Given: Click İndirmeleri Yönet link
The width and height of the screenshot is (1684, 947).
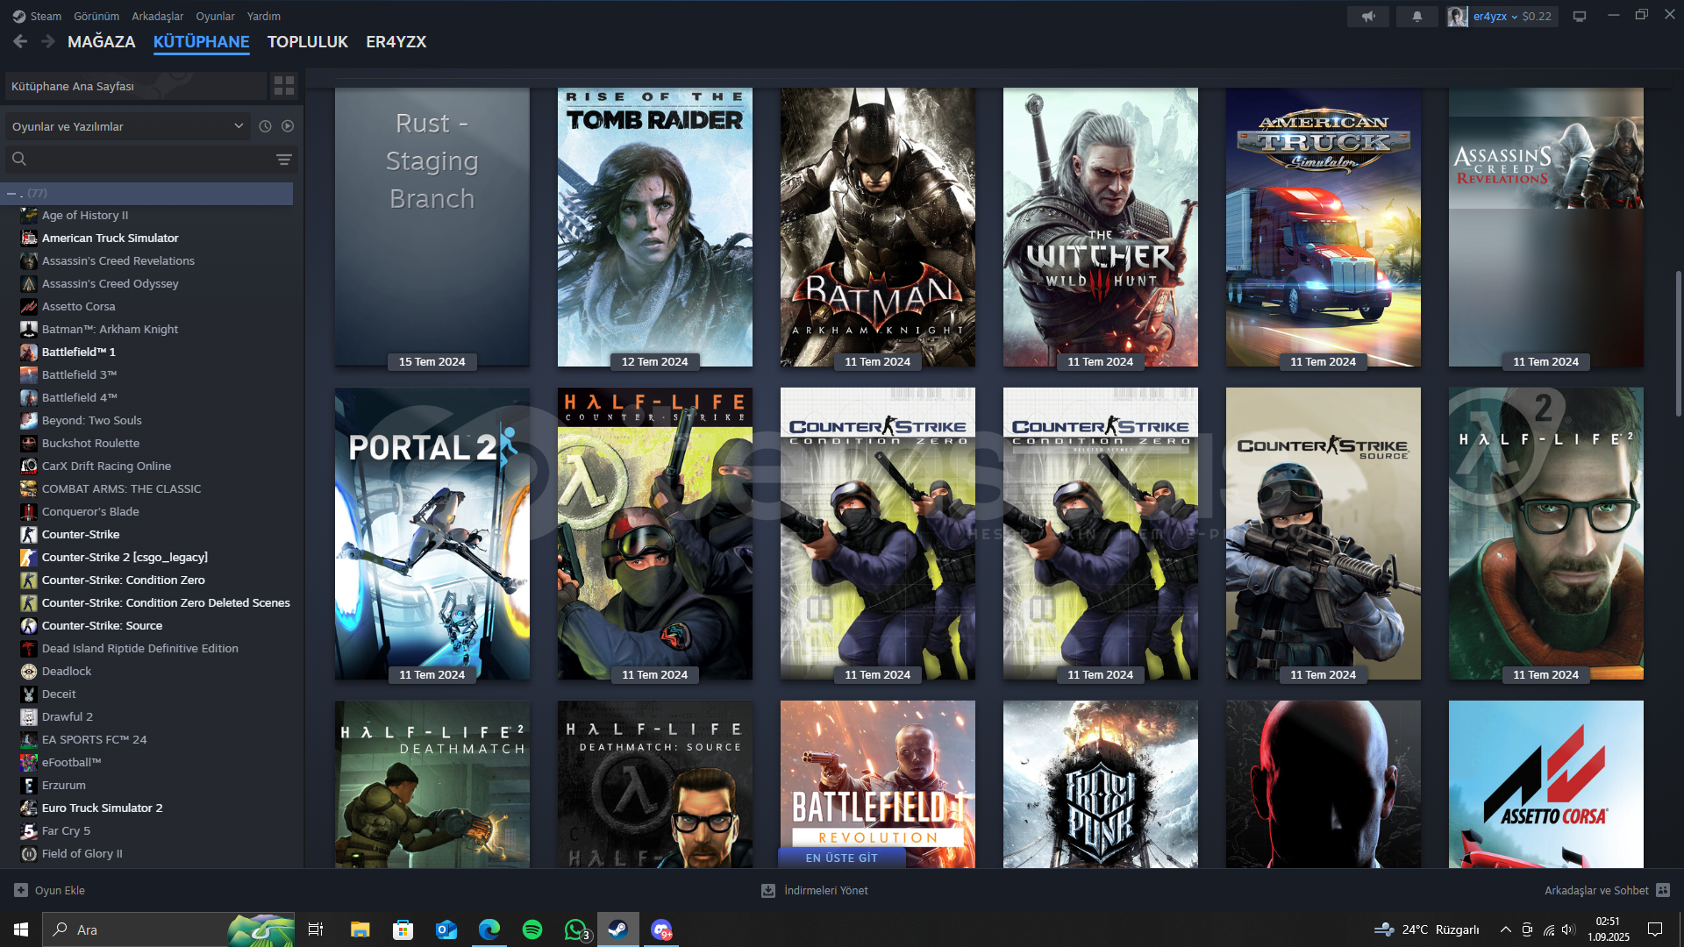Looking at the screenshot, I should click(826, 890).
